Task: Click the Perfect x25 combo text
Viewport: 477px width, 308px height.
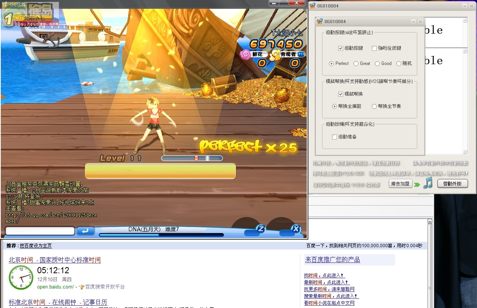Action: (x=249, y=147)
